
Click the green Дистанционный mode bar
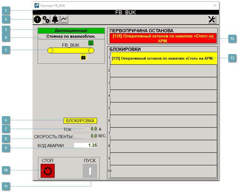coord(71,31)
